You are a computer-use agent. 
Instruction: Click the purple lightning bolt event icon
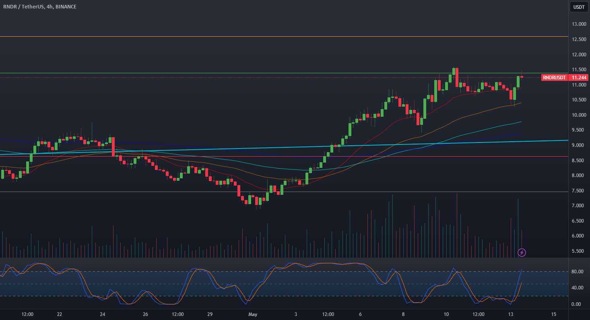click(522, 252)
